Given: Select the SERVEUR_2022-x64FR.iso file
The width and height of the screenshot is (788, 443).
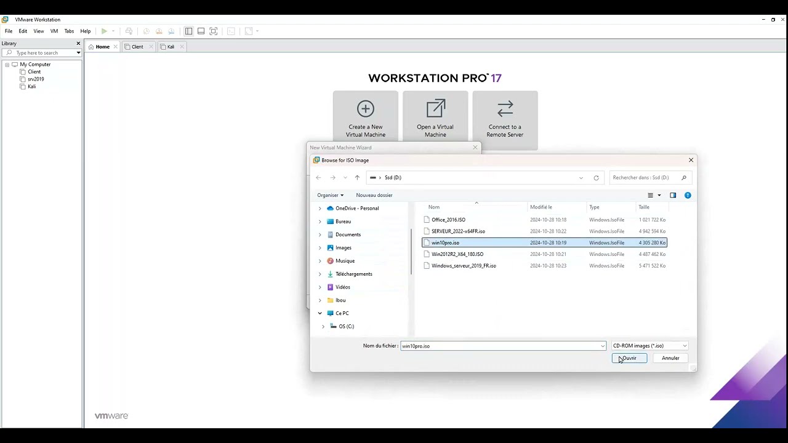Looking at the screenshot, I should coord(544,231).
